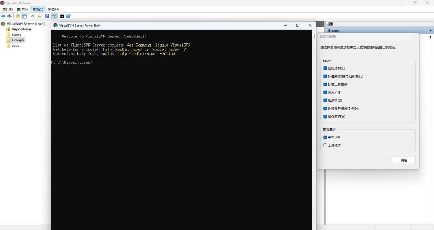Click the Up one level folder icon
This screenshot has width=434, height=230.
tap(18, 16)
